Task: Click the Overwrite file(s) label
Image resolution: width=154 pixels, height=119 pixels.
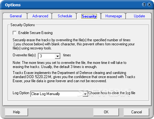Action: (24, 55)
